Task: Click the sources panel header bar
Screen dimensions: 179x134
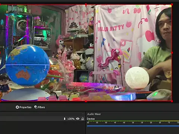Action: (43, 114)
